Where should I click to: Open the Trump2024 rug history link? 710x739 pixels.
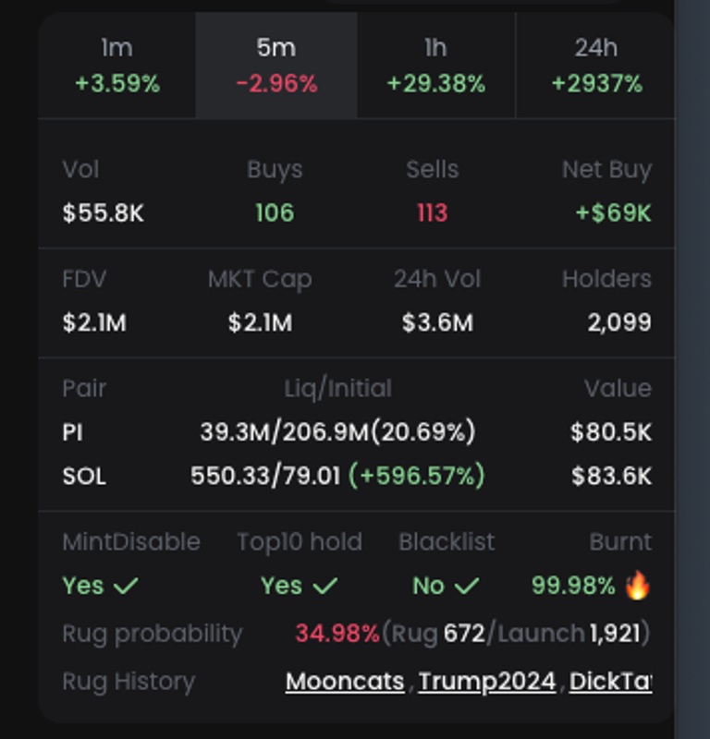(x=487, y=682)
